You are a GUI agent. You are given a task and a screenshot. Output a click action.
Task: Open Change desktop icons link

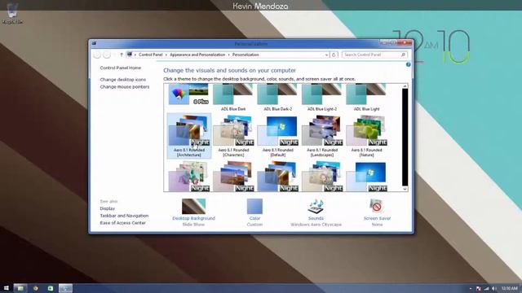(123, 80)
